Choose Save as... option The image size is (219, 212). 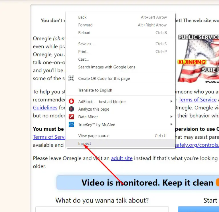click(86, 44)
